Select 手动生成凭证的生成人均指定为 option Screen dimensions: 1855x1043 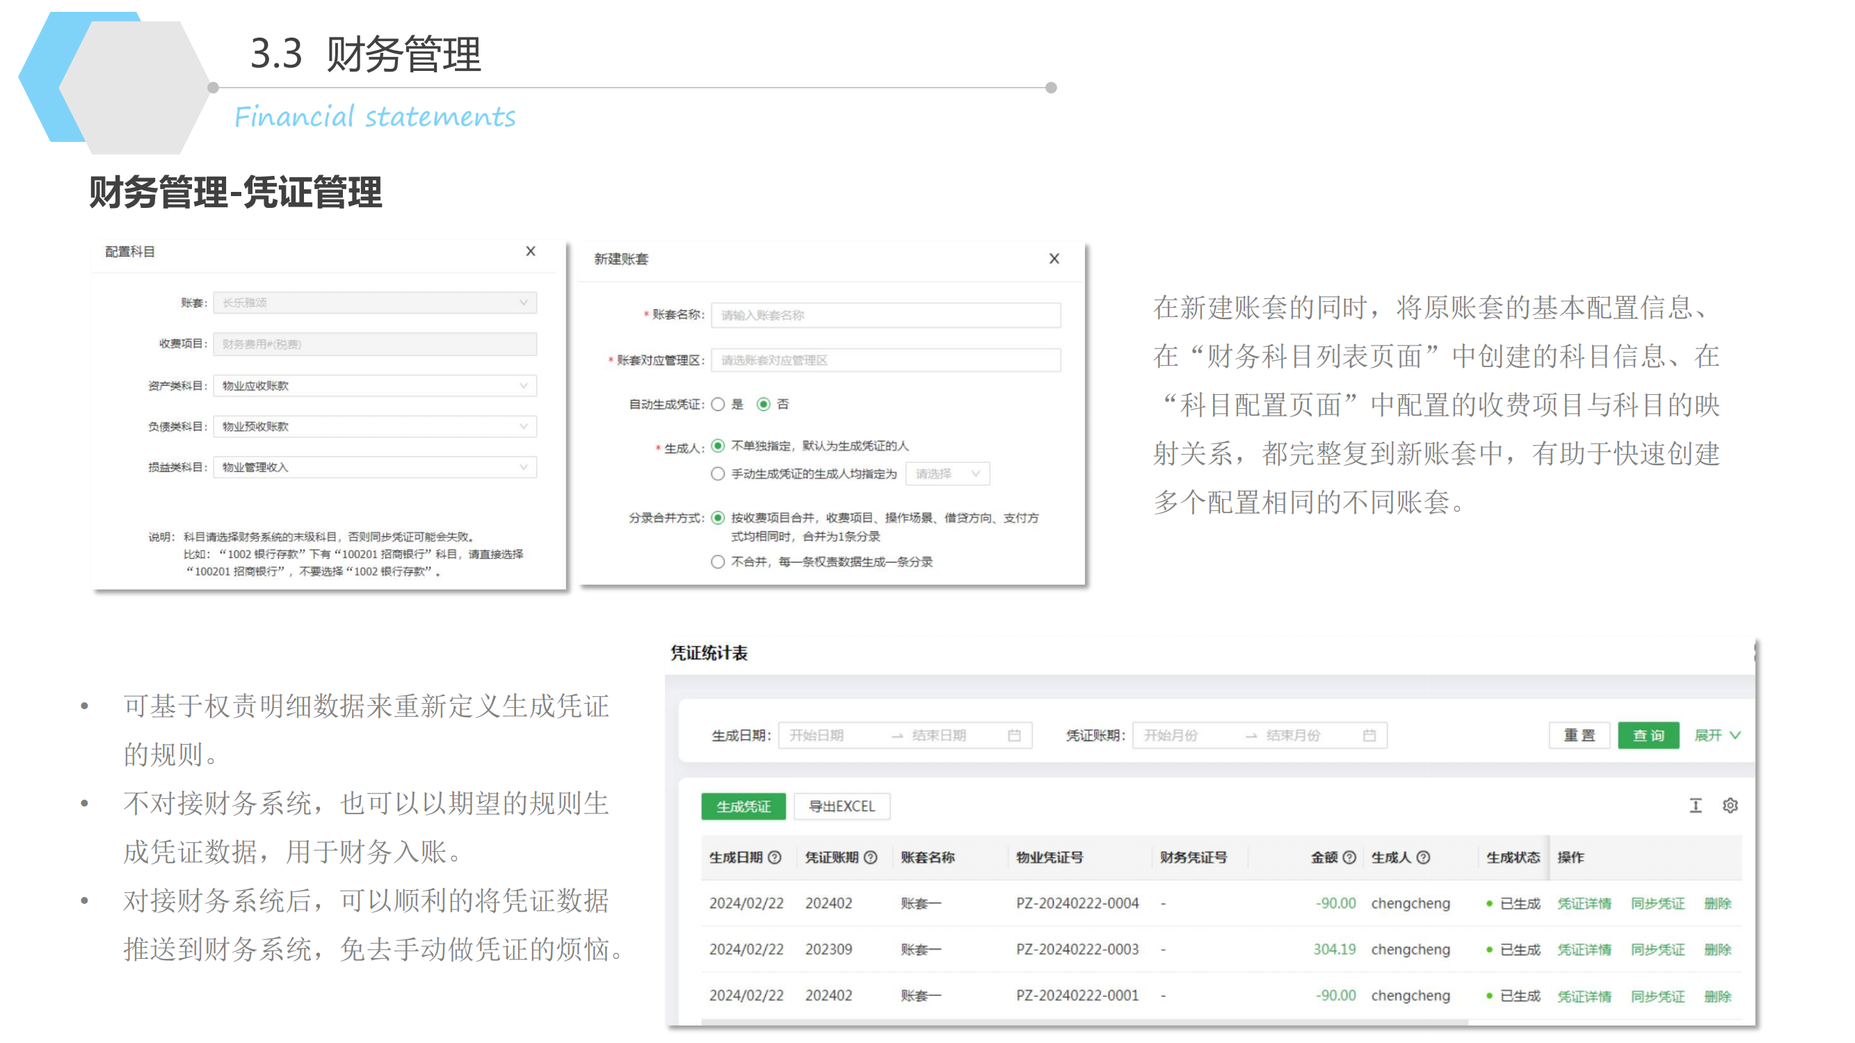718,474
